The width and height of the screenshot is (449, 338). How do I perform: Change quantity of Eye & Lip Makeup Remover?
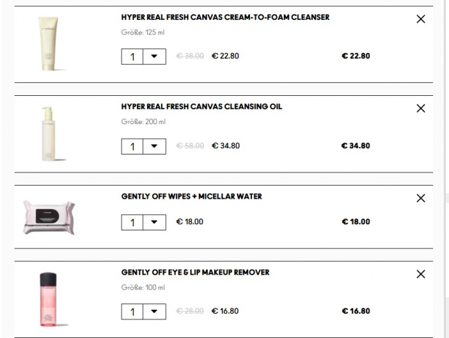point(155,312)
